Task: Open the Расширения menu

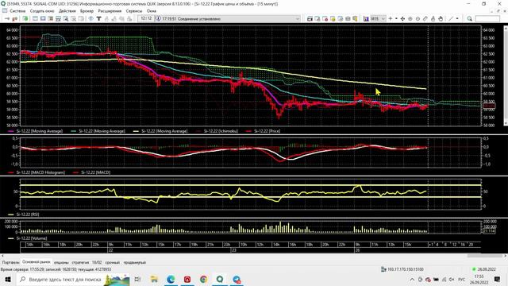Action: [x=110, y=11]
